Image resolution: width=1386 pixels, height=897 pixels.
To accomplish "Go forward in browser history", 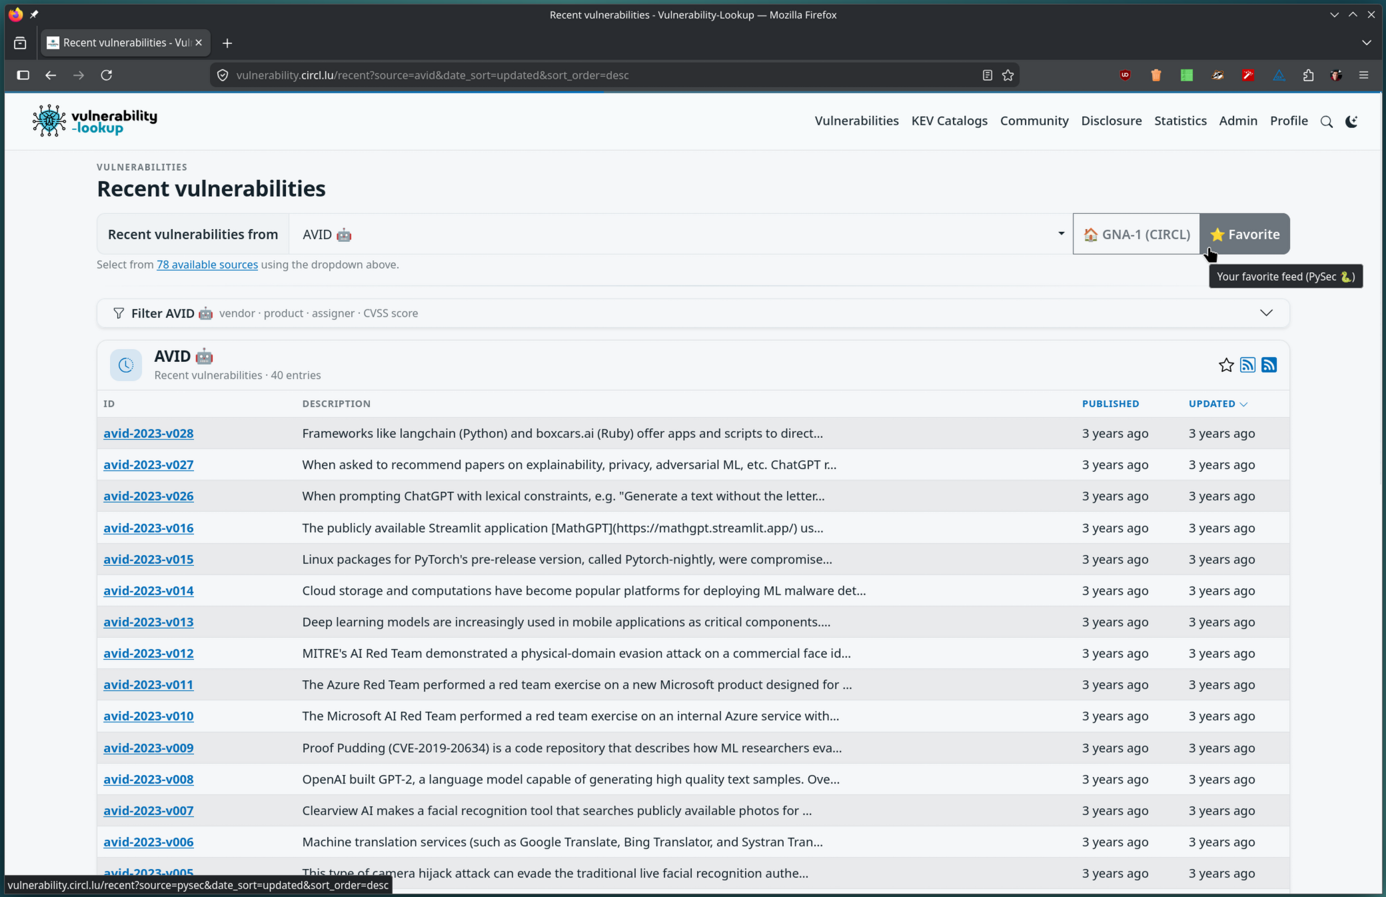I will [x=79, y=75].
